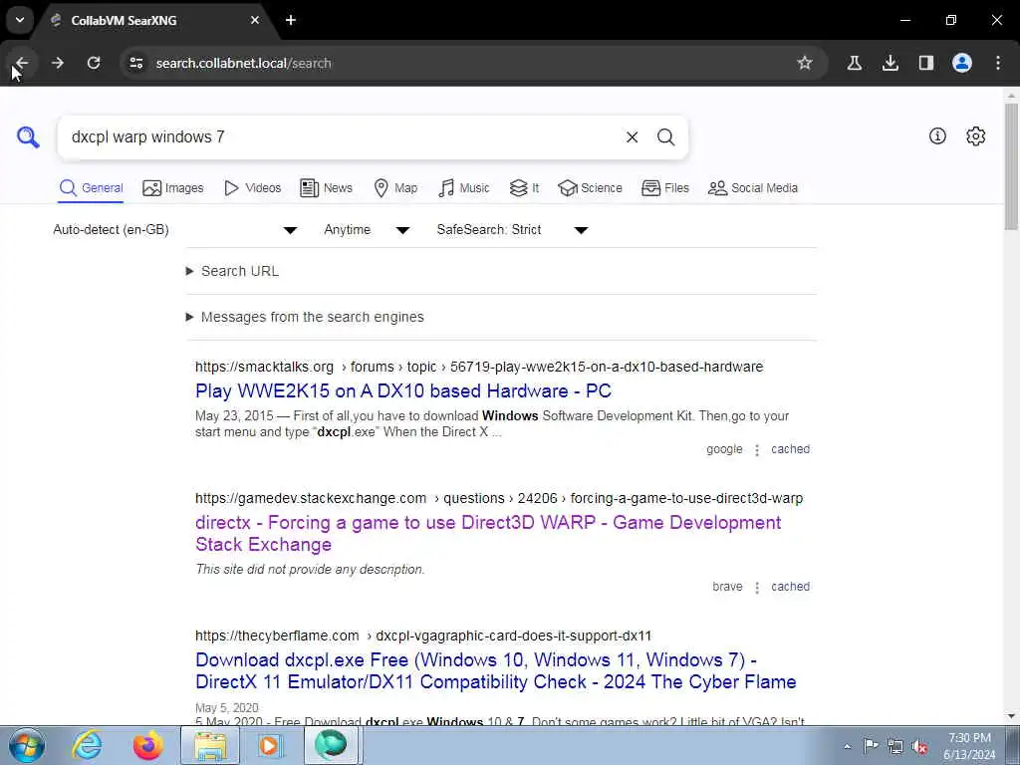This screenshot has width=1020, height=765.
Task: Open Chrome three-dot menu
Action: coord(998,63)
